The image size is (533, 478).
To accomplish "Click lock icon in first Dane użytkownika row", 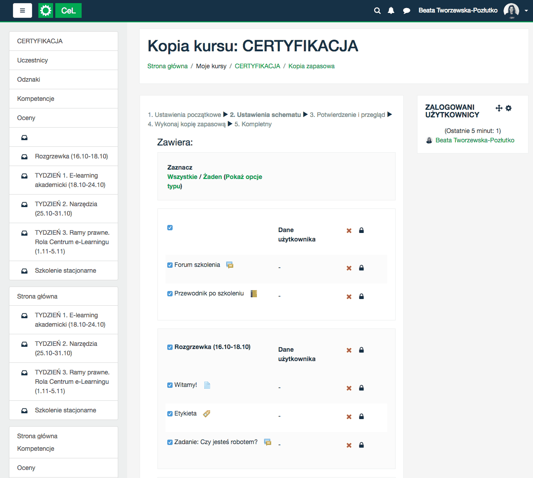I will [361, 230].
